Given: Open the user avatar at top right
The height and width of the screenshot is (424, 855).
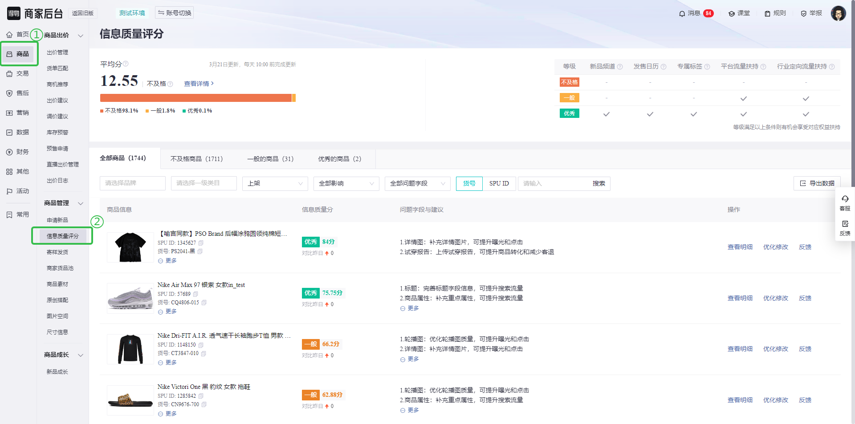Looking at the screenshot, I should (838, 13).
